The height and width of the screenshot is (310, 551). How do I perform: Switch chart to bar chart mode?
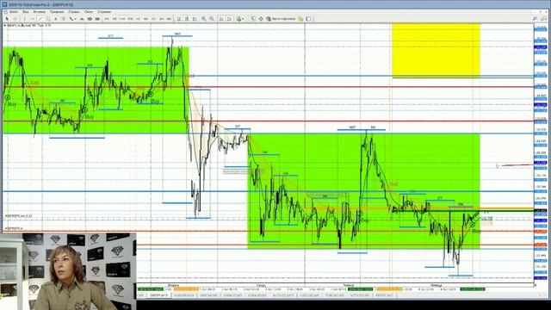pyautogui.click(x=178, y=19)
